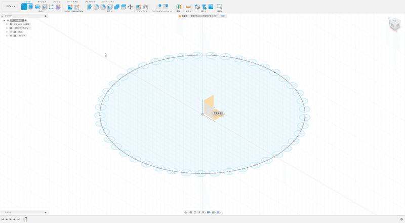
Task: Click the Insert Decal icon
Action: tap(204, 7)
